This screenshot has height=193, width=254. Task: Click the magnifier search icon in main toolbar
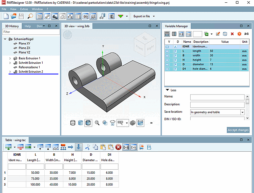(x=30, y=16)
